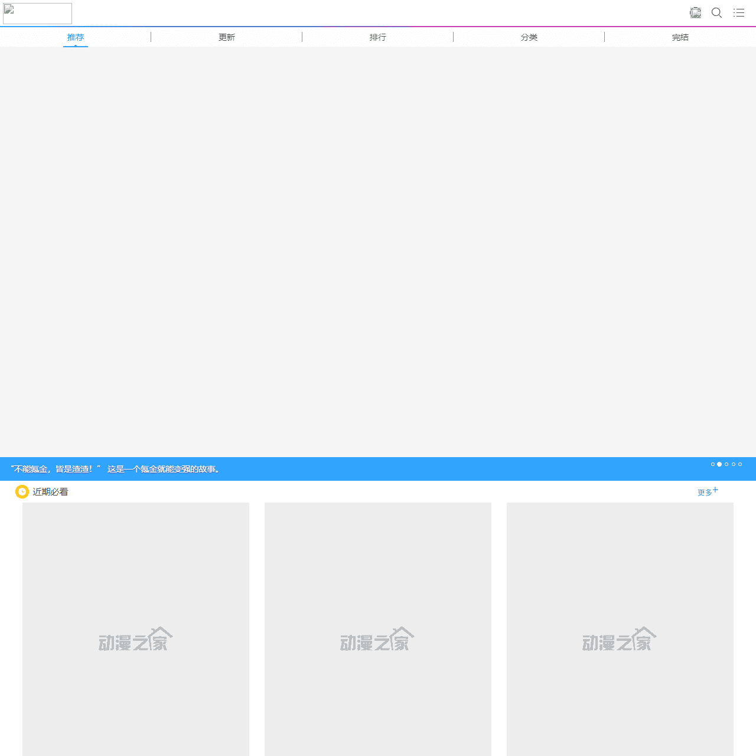Select the third carousel indicator dot
The height and width of the screenshot is (756, 756).
726,464
